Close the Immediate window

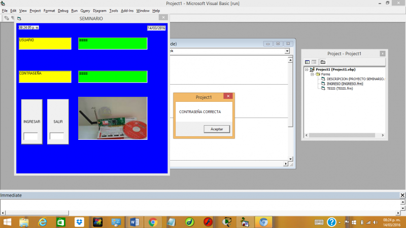402,195
